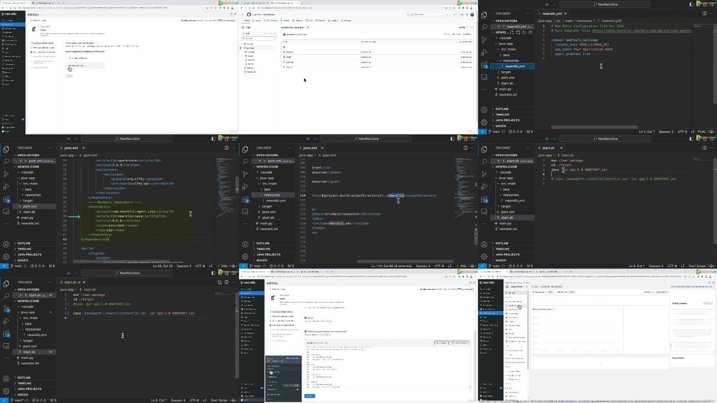
Task: Open Source Control badge icon in modified start.sh window
Action: click(x=6, y=308)
